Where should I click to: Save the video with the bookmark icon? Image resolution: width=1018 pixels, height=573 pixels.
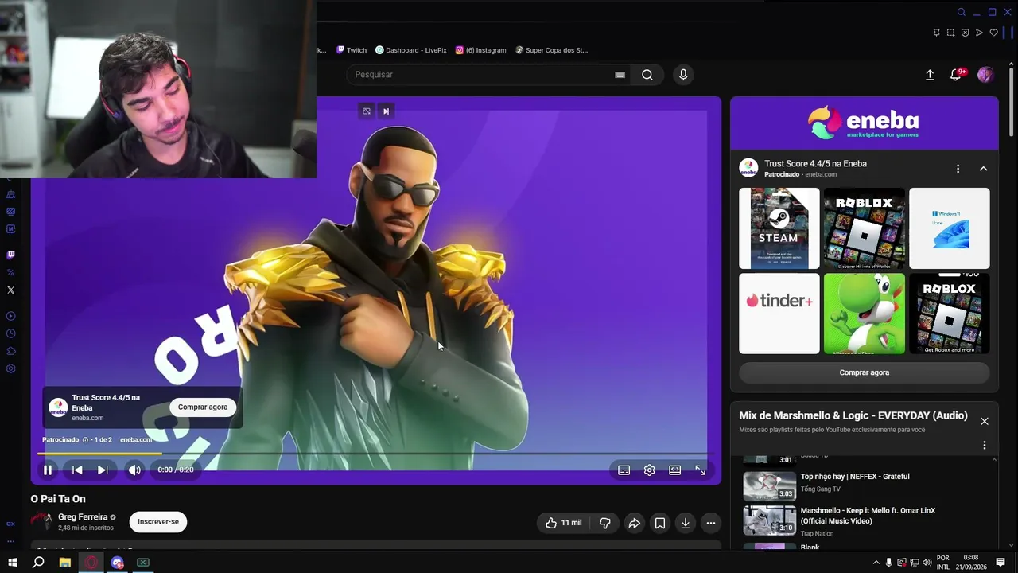pyautogui.click(x=659, y=523)
